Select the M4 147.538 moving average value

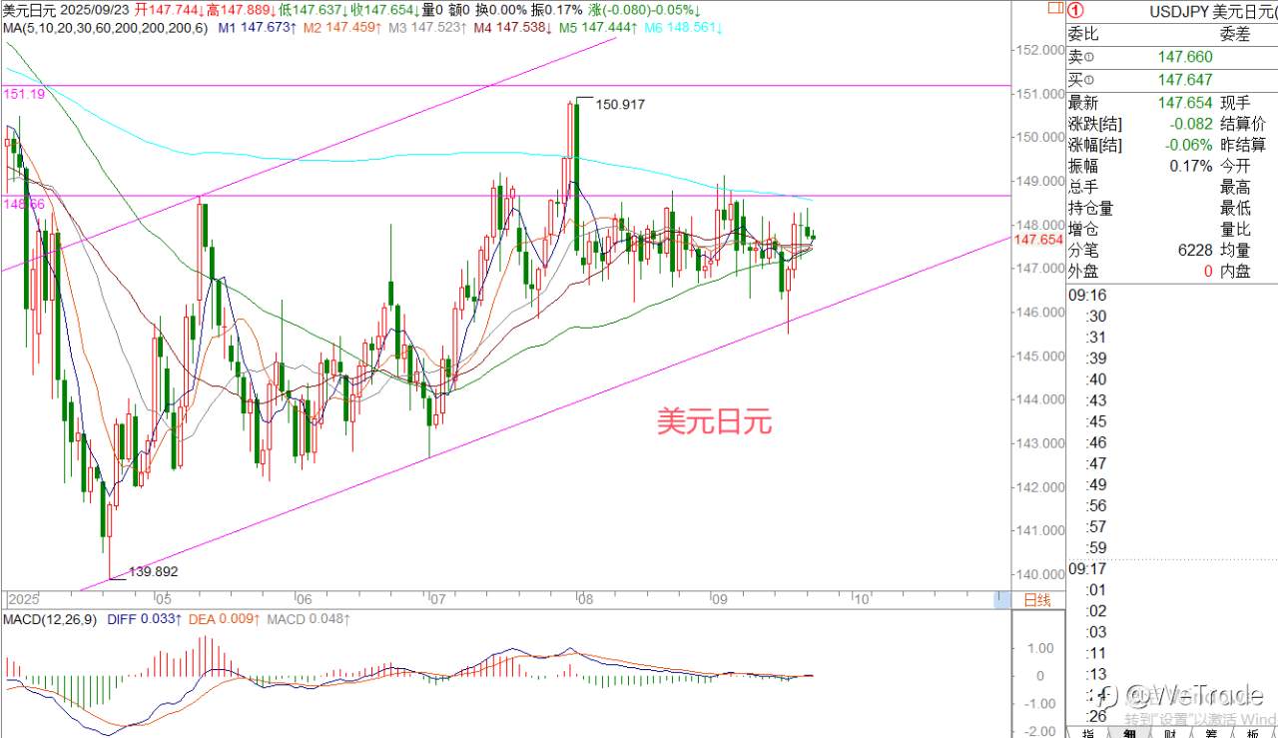click(514, 28)
